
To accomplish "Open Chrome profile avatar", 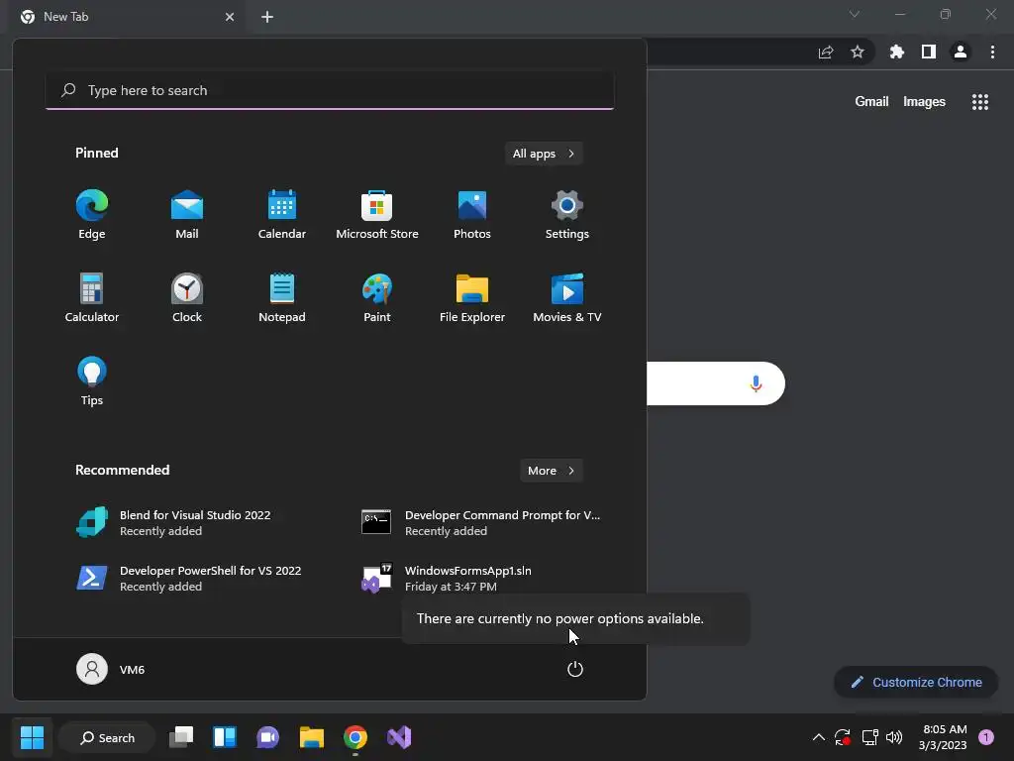I will point(961,52).
